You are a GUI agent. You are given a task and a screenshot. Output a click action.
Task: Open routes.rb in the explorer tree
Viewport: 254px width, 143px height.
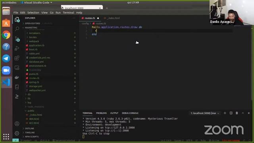[34, 78]
